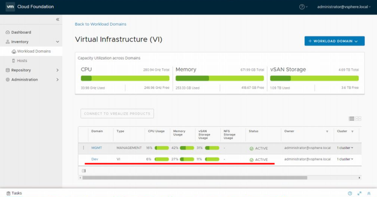Click the Repository stack icon
This screenshot has height=197, width=377.
(8, 70)
